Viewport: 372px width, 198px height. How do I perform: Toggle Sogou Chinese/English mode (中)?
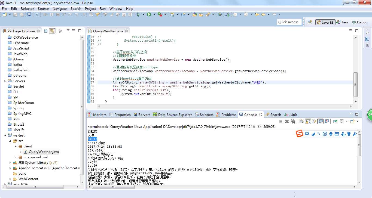click(x=307, y=134)
